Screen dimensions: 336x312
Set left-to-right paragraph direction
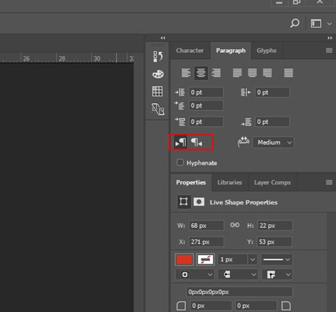click(181, 142)
